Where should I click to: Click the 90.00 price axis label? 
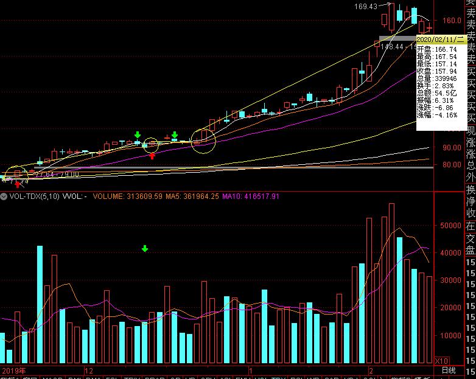click(452, 147)
